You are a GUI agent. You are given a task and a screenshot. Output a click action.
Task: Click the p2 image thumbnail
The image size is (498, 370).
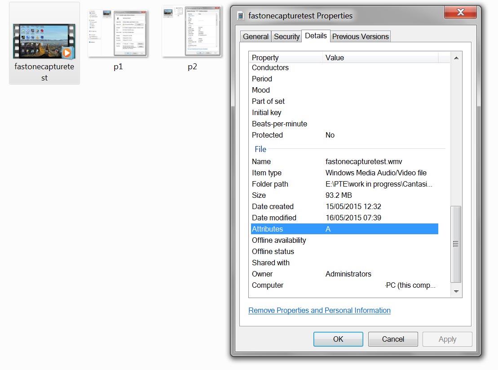point(192,31)
